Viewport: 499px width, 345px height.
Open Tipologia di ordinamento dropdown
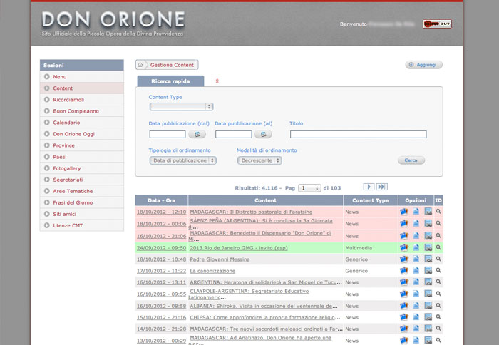[x=182, y=160]
